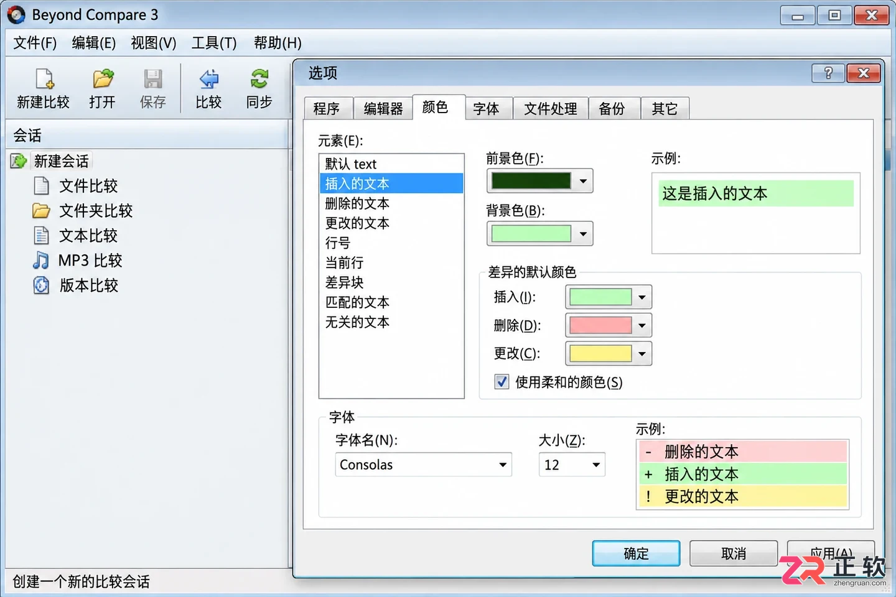Select the 文本比较 document icon
Image resolution: width=896 pixels, height=597 pixels.
point(41,236)
